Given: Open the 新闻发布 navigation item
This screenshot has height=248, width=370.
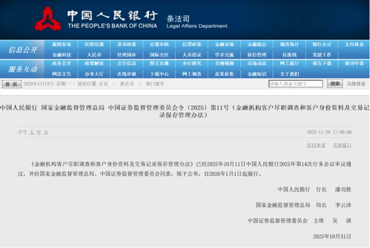Looking at the screenshot, I should [62, 45].
